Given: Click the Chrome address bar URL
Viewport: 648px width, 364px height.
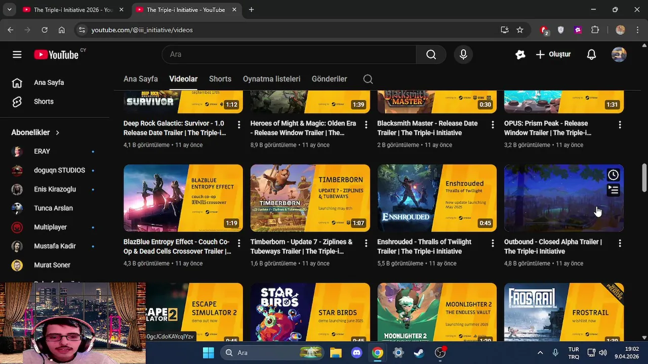Looking at the screenshot, I should pyautogui.click(x=142, y=30).
